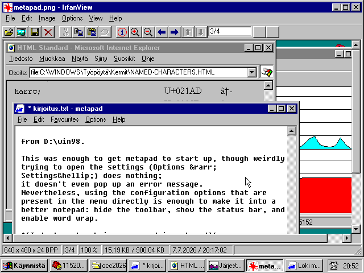
Task: Click IrfanView horizontal scrollbar left arrow
Action: point(7,238)
